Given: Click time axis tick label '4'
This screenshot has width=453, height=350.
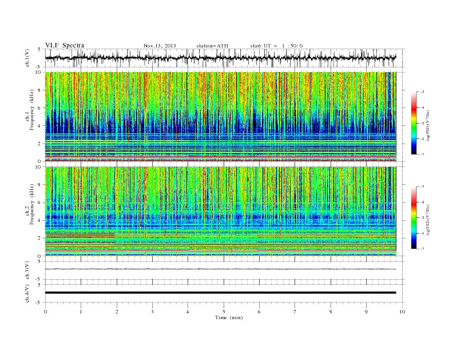Looking at the screenshot, I should (188, 312).
